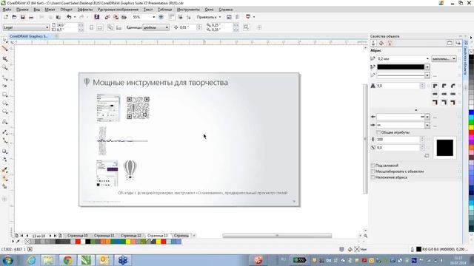Open the outline width dropdown showing 0,2 мм

point(427,59)
